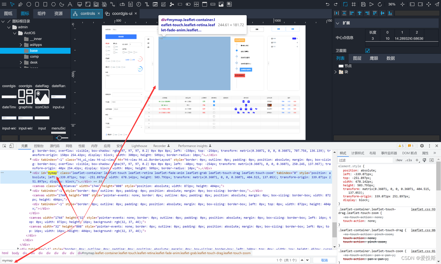Click the align right icon in properties
Viewport: 441px width, 264px height.
(367, 13)
